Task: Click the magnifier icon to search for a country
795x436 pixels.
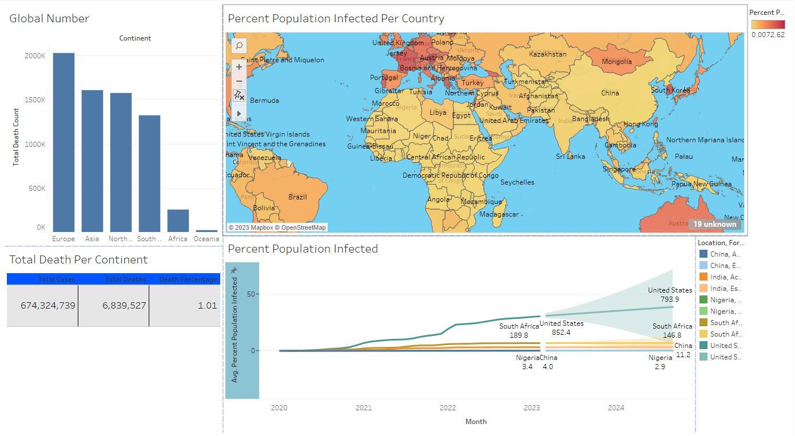Action: (238, 45)
